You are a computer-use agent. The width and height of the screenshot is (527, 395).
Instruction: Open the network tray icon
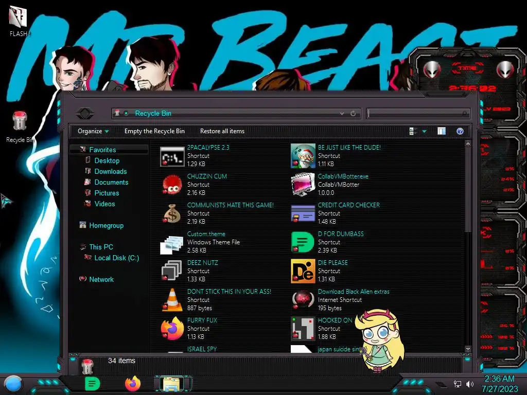click(x=457, y=384)
